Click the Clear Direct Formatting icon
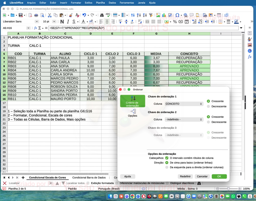256x201 pixels. [77, 15]
